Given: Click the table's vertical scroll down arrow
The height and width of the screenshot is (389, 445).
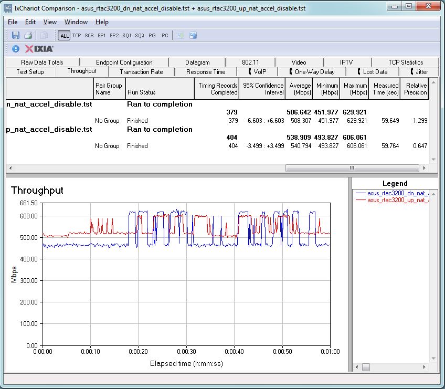Looking at the screenshot, I should pyautogui.click(x=433, y=159).
